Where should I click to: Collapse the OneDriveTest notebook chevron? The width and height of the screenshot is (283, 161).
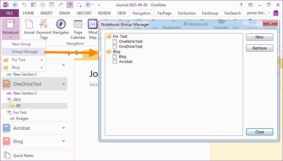tap(63, 84)
